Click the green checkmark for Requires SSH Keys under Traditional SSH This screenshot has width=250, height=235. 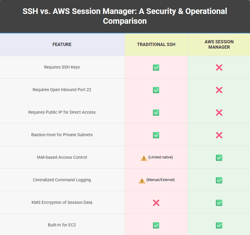click(x=156, y=67)
